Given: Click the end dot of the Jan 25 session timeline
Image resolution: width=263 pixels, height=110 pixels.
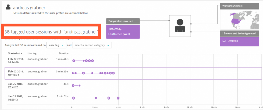Looking at the screenshot, I should [79, 86].
